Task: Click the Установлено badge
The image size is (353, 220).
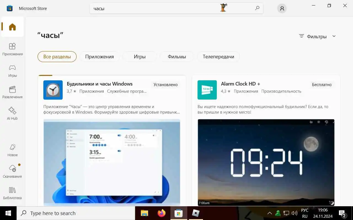Action: click(165, 85)
